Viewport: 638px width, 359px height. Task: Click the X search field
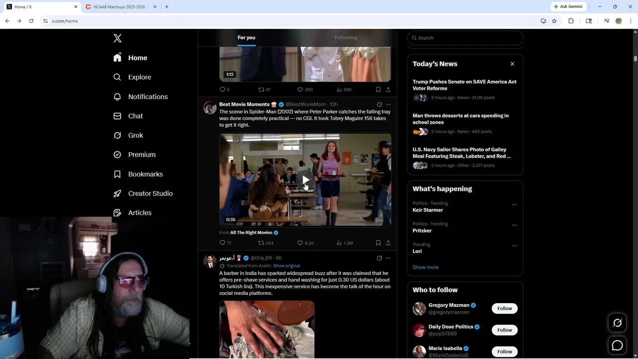click(x=465, y=38)
